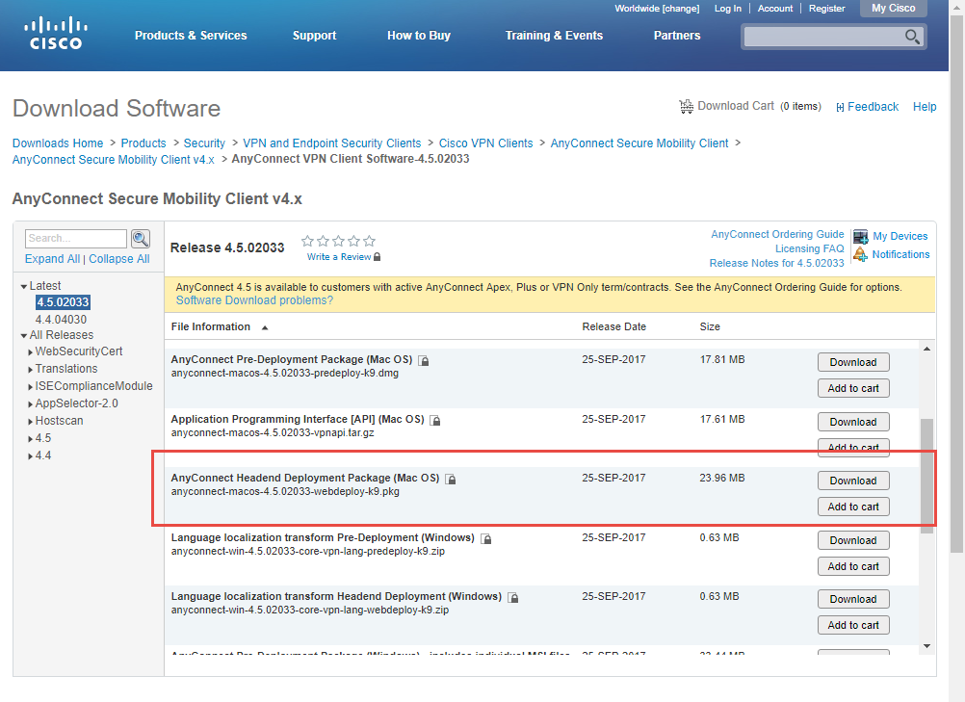Screen dimensions: 965x702
Task: Click the Release Date column header
Action: coord(613,326)
